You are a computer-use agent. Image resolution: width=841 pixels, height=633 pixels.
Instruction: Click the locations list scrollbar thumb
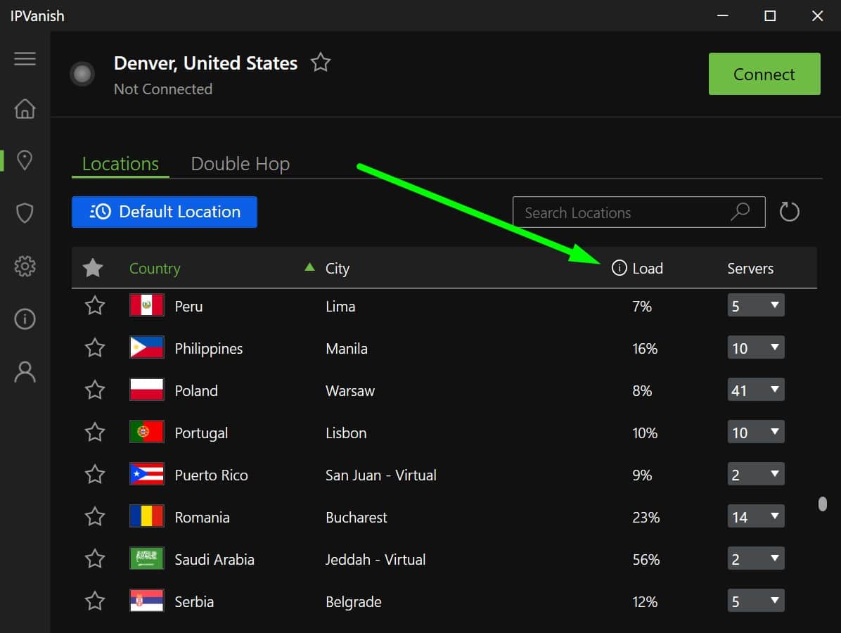822,504
